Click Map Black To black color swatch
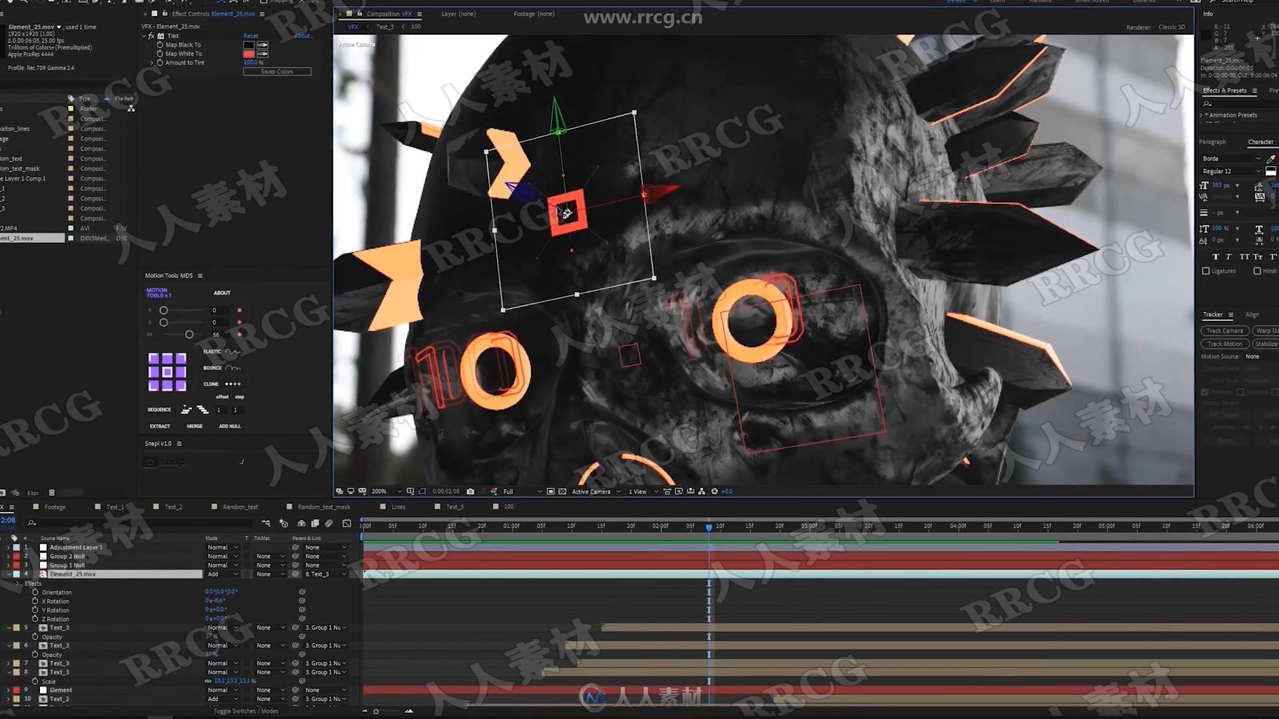 pyautogui.click(x=248, y=45)
